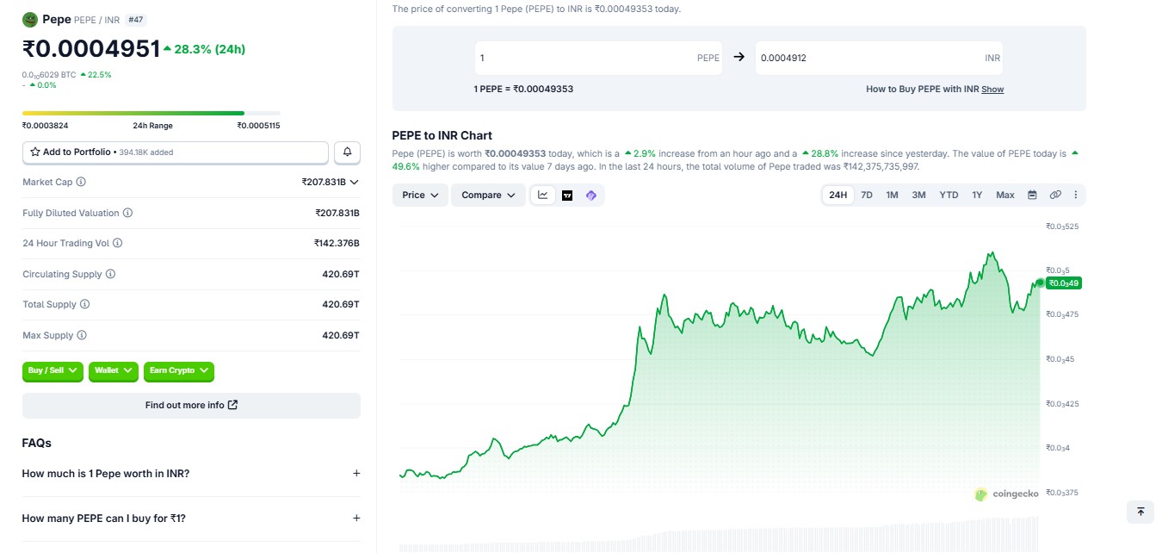
Task: Click the star icon in Add to Portfolio
Action: coord(35,152)
